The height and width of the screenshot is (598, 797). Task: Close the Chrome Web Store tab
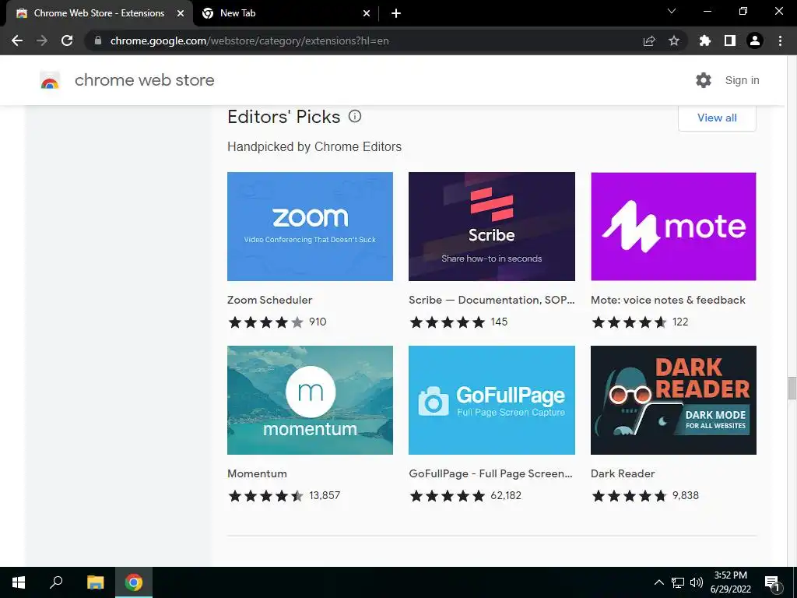coord(181,13)
